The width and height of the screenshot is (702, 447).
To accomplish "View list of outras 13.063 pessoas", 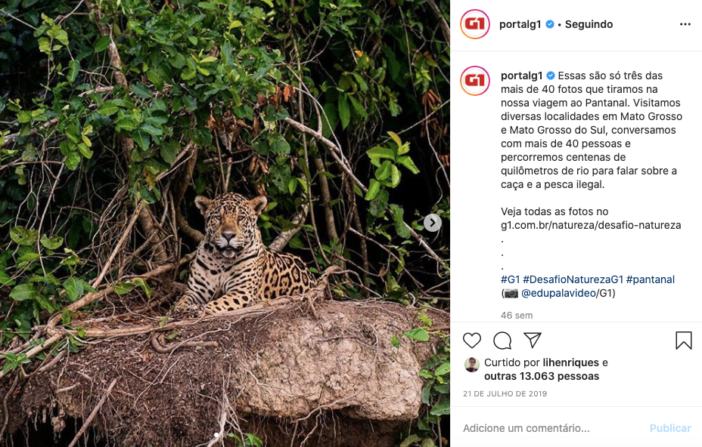I will [x=542, y=376].
